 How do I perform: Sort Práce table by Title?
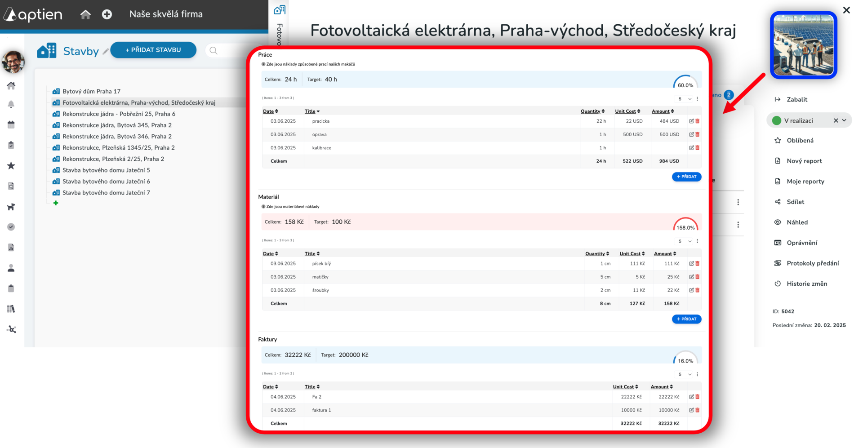tap(312, 111)
